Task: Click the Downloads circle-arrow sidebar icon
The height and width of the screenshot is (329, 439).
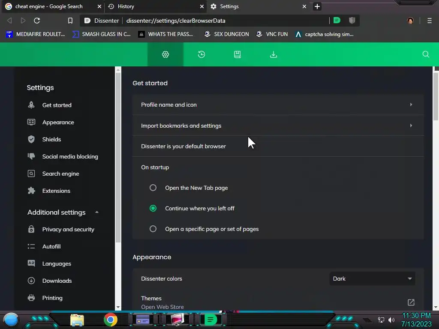Action: (31, 281)
